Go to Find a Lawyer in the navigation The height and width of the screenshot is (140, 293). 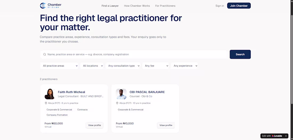(110, 6)
